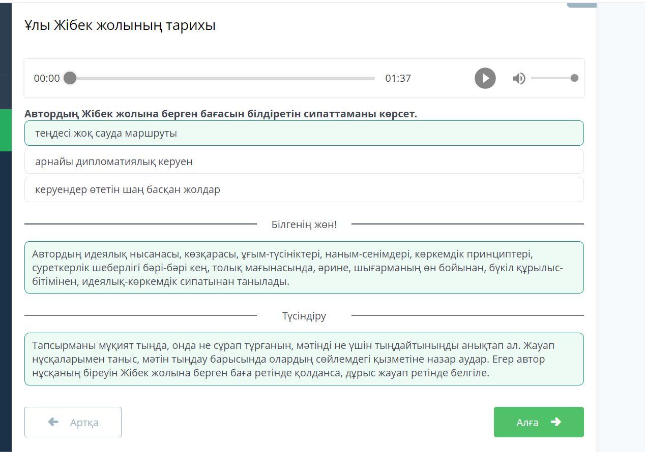
Task: Click the gray tab at the top right corner
Action: [x=581, y=5]
